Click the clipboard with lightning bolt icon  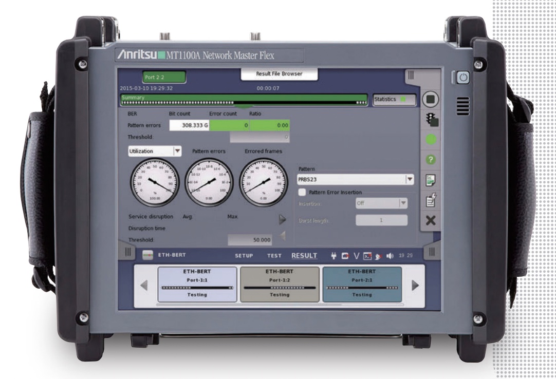(x=431, y=200)
